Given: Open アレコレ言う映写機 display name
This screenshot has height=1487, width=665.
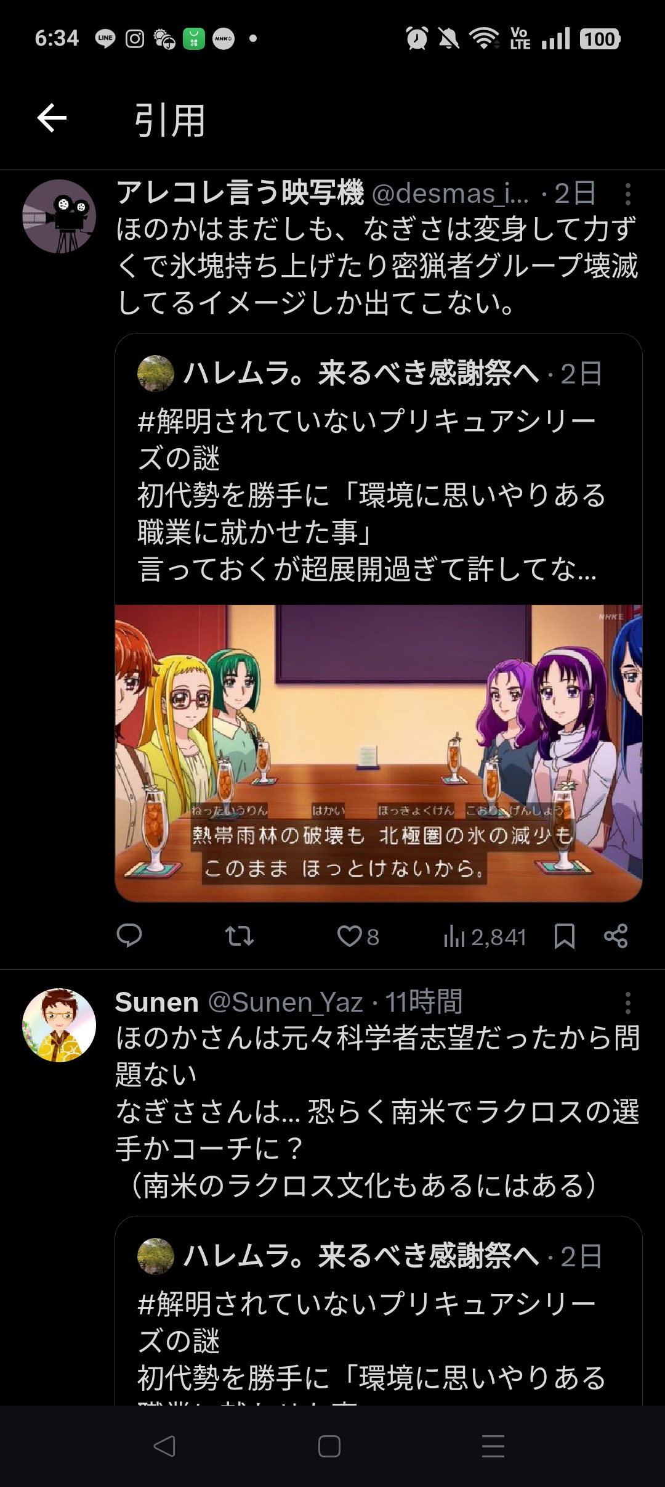Looking at the screenshot, I should (240, 193).
